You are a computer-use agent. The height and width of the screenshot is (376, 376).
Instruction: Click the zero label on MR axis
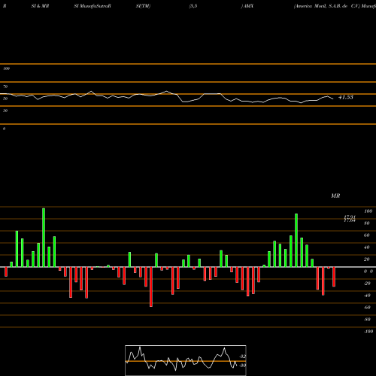[x=368, y=271]
